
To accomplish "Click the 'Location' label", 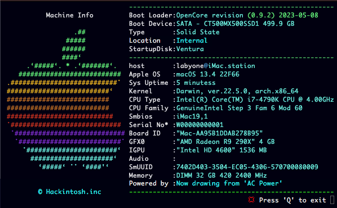I will pyautogui.click(x=145, y=40).
